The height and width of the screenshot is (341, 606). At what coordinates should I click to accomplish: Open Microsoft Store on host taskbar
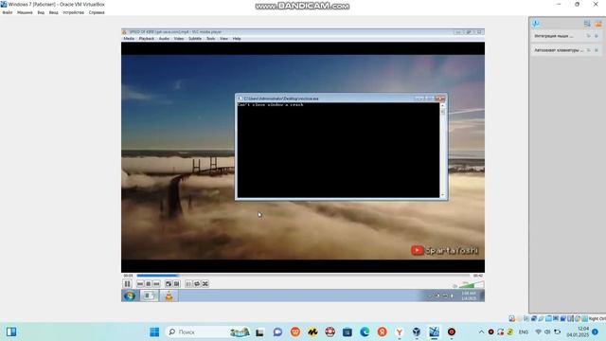click(348, 332)
